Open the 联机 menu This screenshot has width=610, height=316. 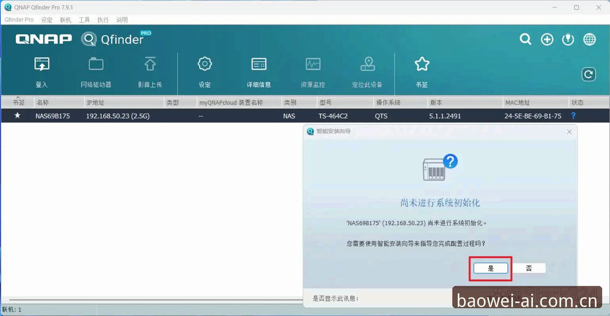65,20
